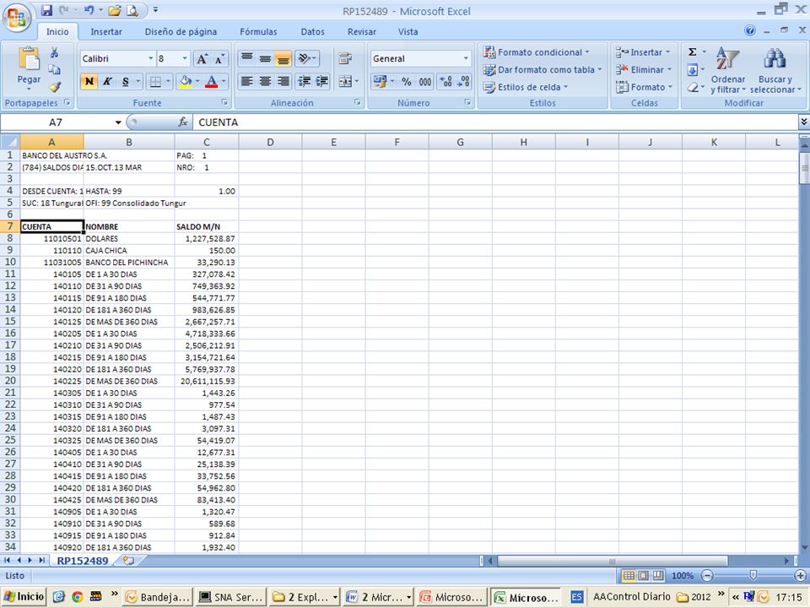This screenshot has height=608, width=810.
Task: Toggle bottom vertical alignment
Action: 283,58
